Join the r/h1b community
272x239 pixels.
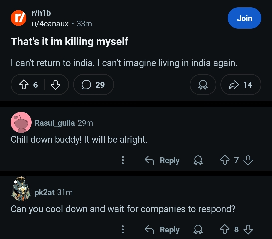(244, 18)
